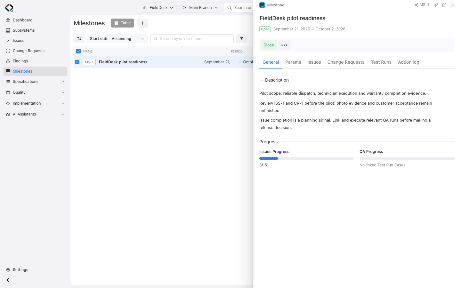This screenshot has height=288, width=461.
Task: Open the Start date Ascending sort dropdown
Action: (117, 39)
